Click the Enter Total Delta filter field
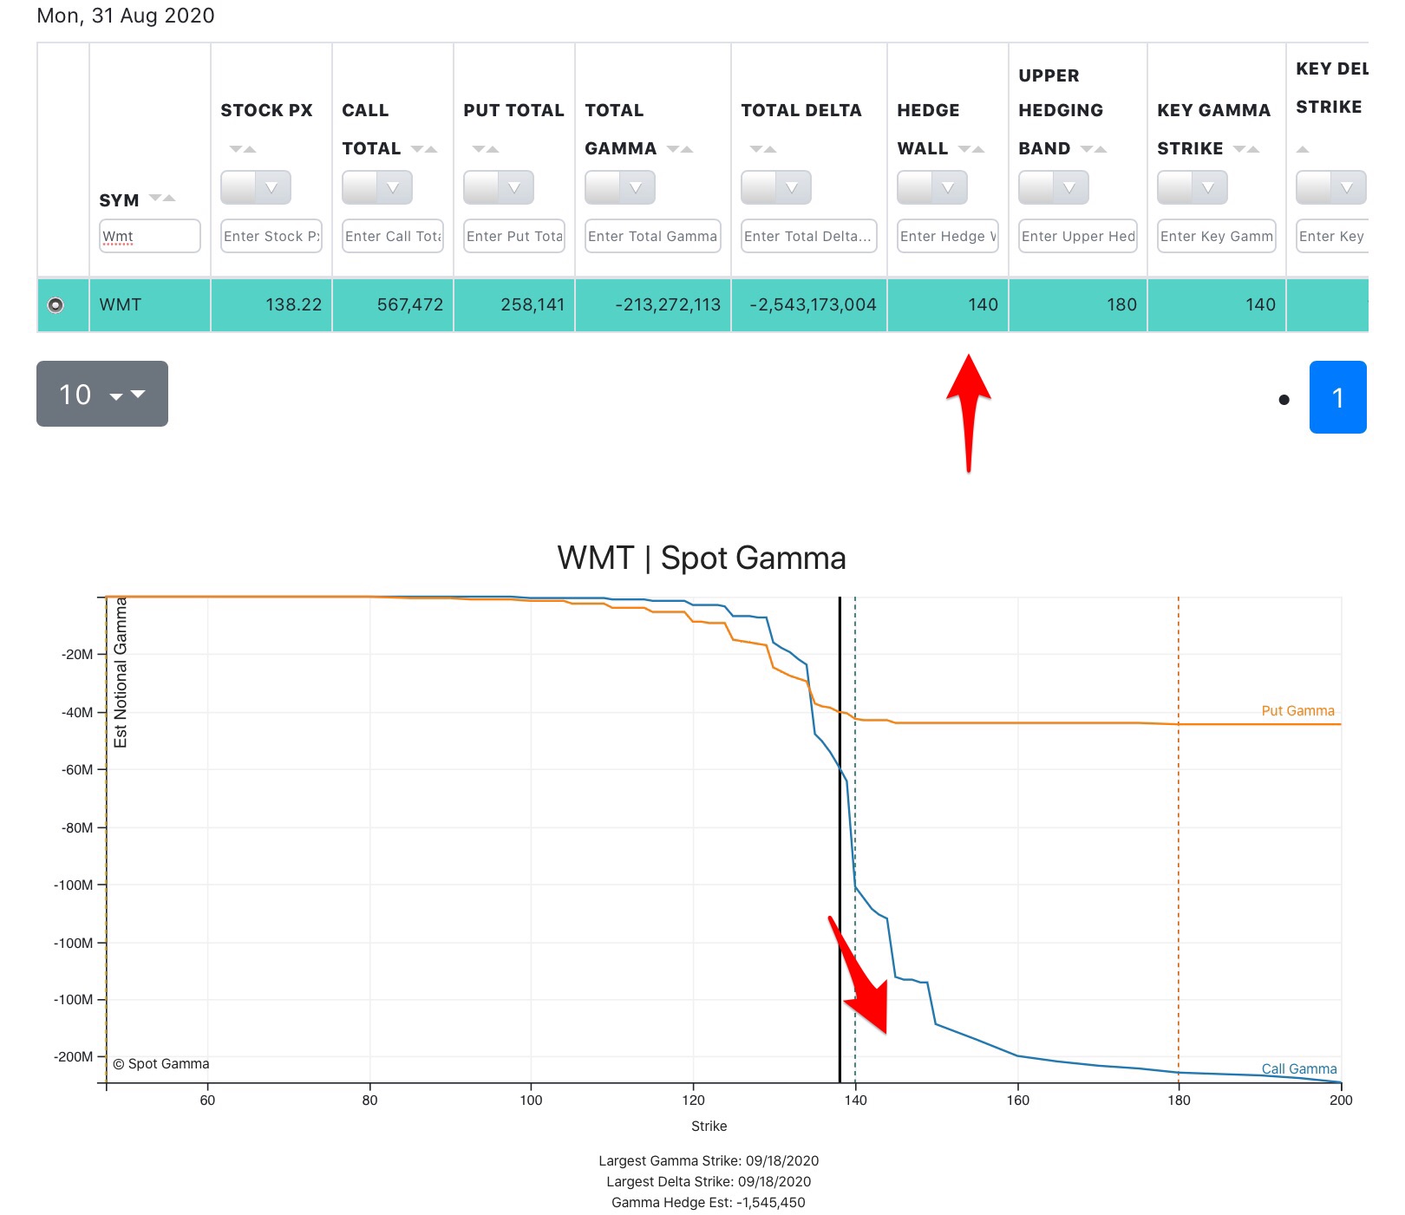This screenshot has height=1215, width=1405. coord(808,236)
